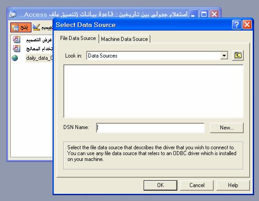Click the Cancel button
The height and width of the screenshot is (201, 259).
point(197,185)
